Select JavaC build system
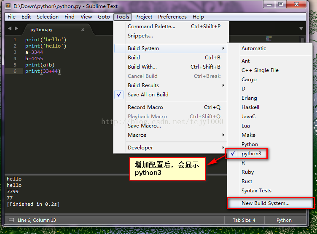Image resolution: width=317 pixels, height=234 pixels. tap(270, 117)
